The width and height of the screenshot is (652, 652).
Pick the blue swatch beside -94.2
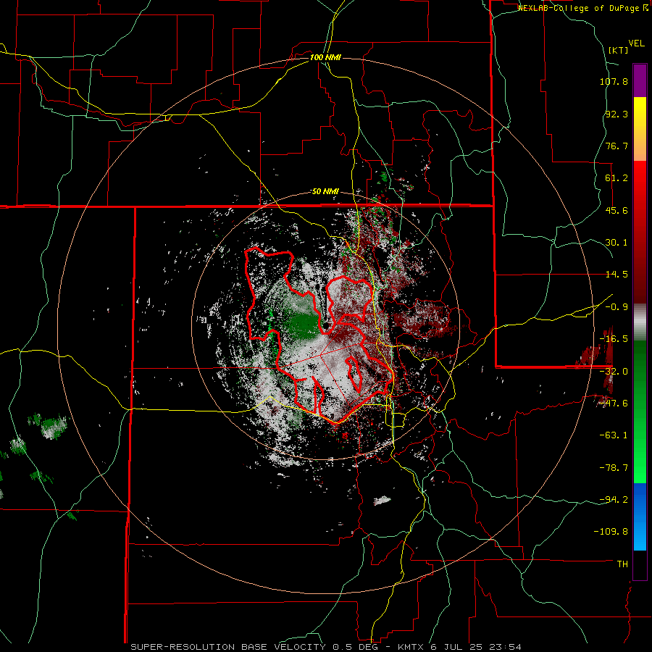coord(640,500)
